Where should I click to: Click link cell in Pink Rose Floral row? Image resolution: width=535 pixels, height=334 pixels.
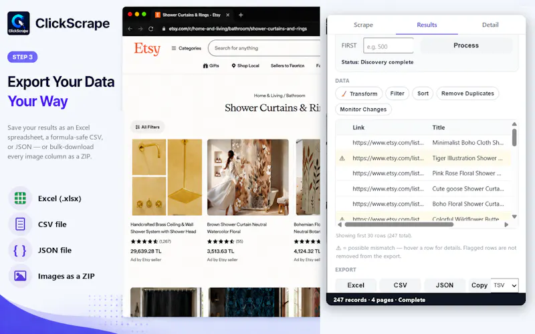point(389,173)
